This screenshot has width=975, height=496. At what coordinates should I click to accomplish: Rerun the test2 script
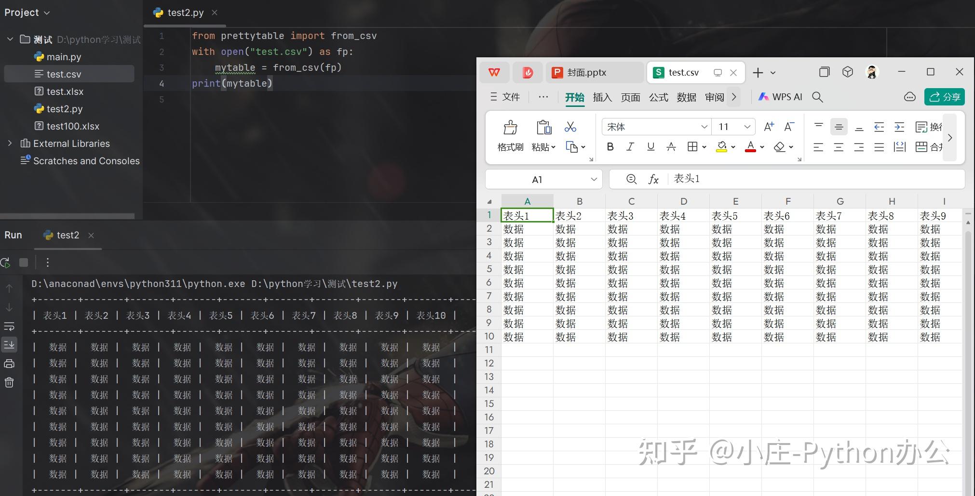[x=5, y=262]
